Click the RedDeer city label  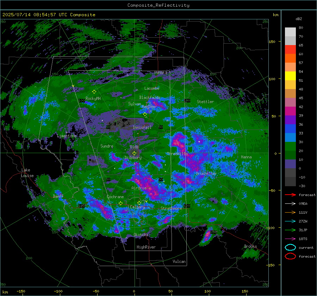149,107
